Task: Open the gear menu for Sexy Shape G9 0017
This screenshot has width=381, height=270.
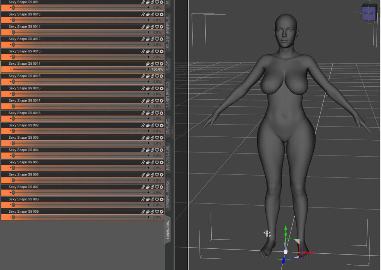Action: [161, 101]
